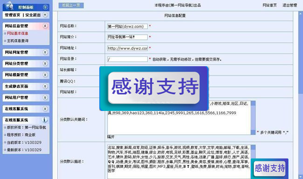Click the 网站名称 input field
This screenshot has height=179, width=303.
coord(127,26)
